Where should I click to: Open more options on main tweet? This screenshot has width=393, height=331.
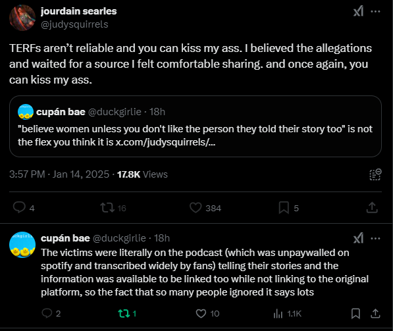[375, 11]
